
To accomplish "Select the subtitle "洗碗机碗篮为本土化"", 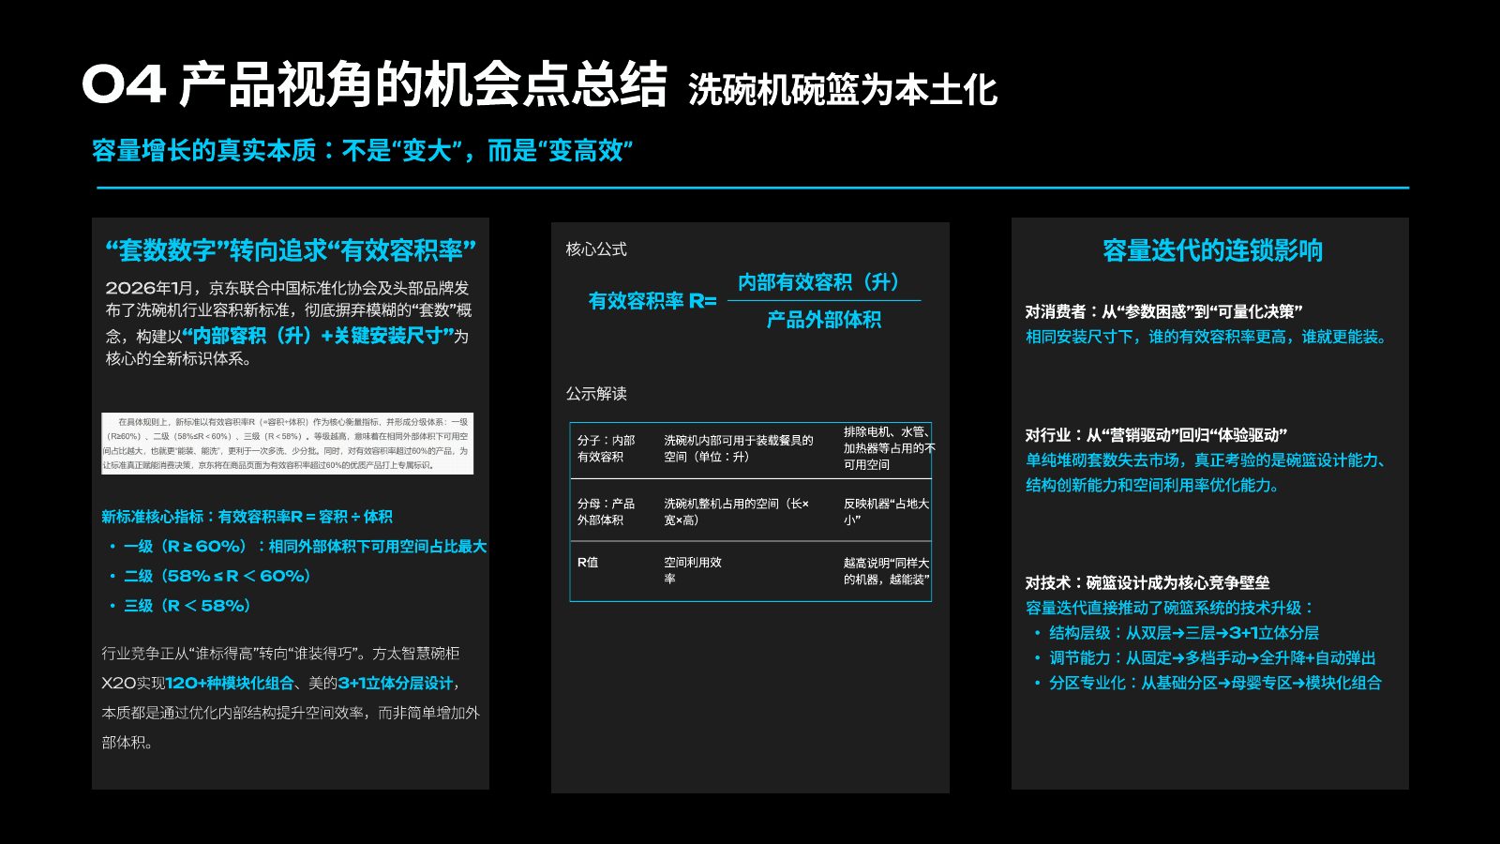I will point(843,89).
